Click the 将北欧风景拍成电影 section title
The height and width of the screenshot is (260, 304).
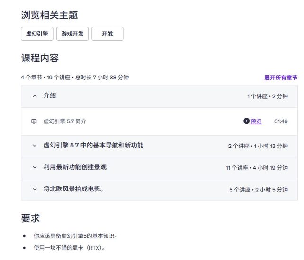(x=73, y=189)
